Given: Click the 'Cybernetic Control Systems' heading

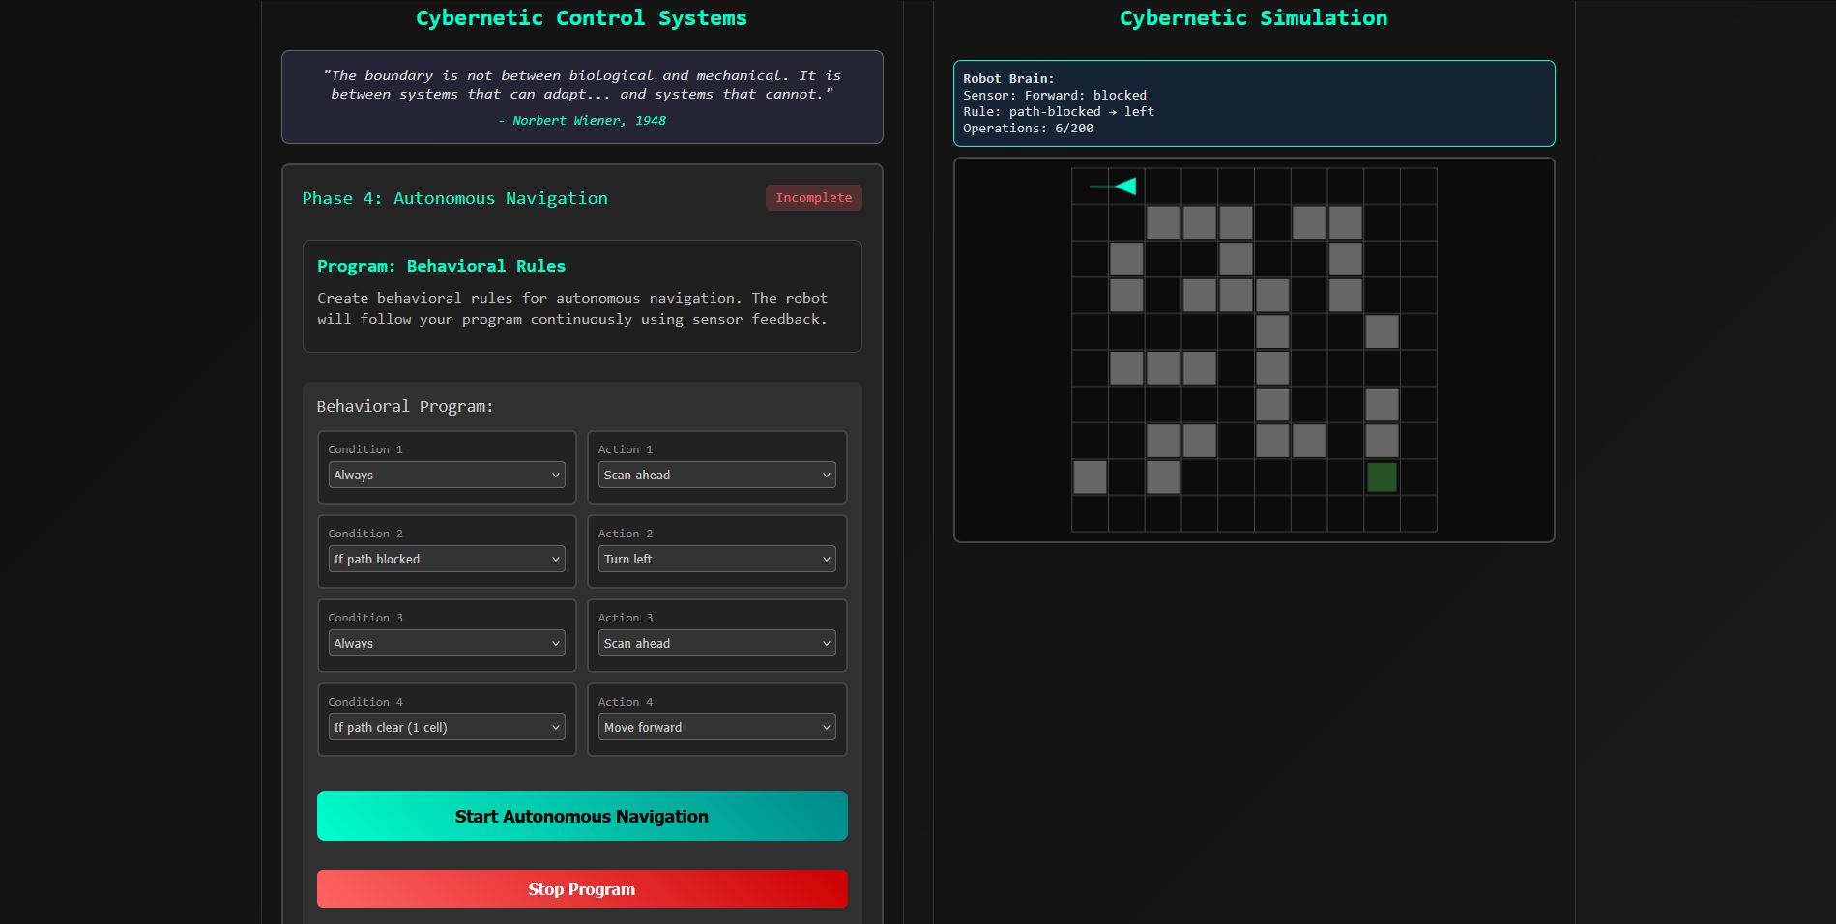Looking at the screenshot, I should coord(582,17).
